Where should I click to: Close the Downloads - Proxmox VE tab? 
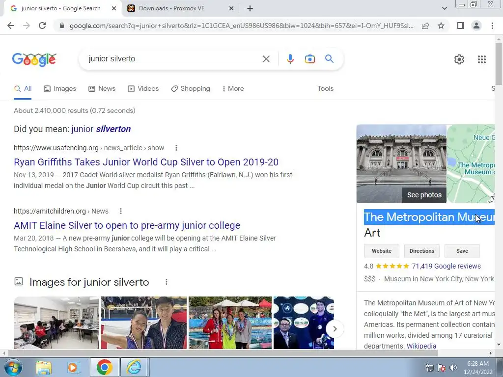(231, 8)
